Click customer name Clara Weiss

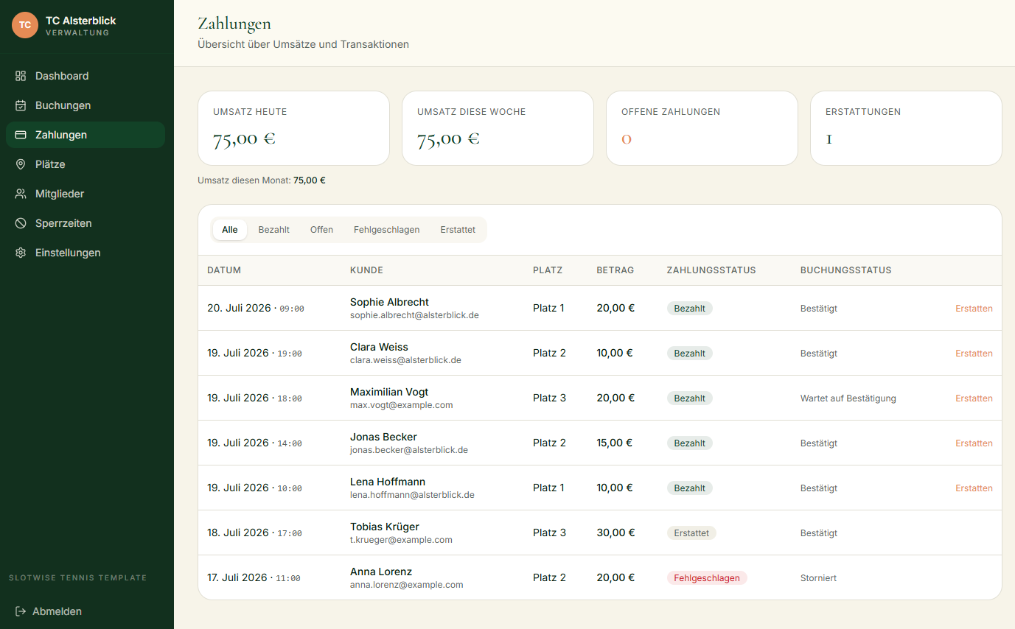(379, 347)
